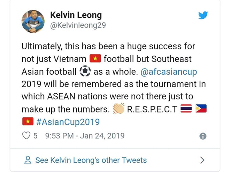Expand the chevron arrow for other Tweets
The height and width of the screenshot is (172, 230).
[202, 160]
